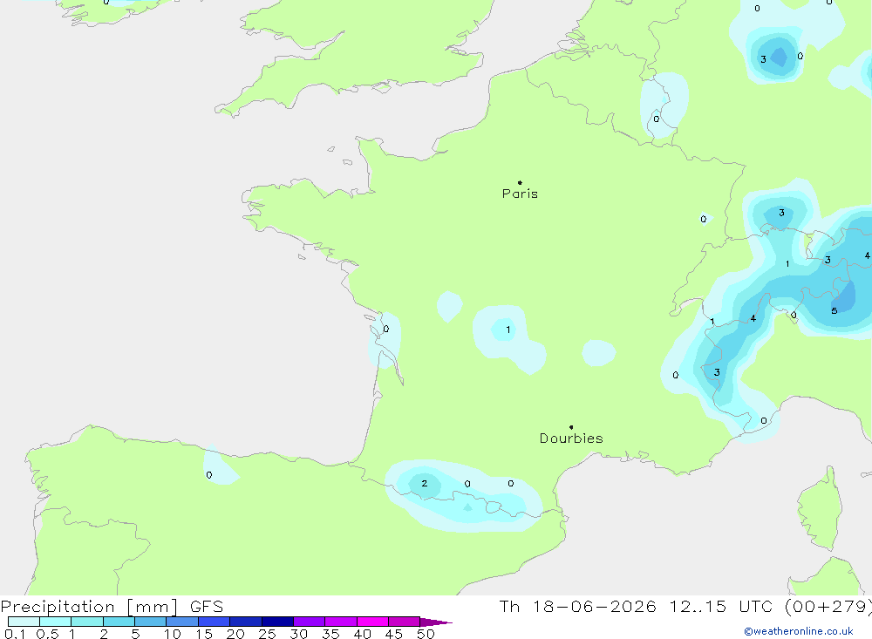Select the dot marker above Dourbies

[x=571, y=427]
